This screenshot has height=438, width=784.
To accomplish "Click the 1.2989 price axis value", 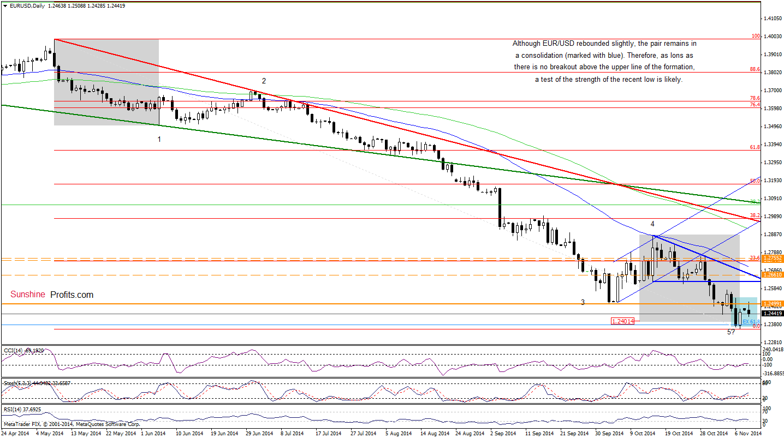I will pos(774,217).
